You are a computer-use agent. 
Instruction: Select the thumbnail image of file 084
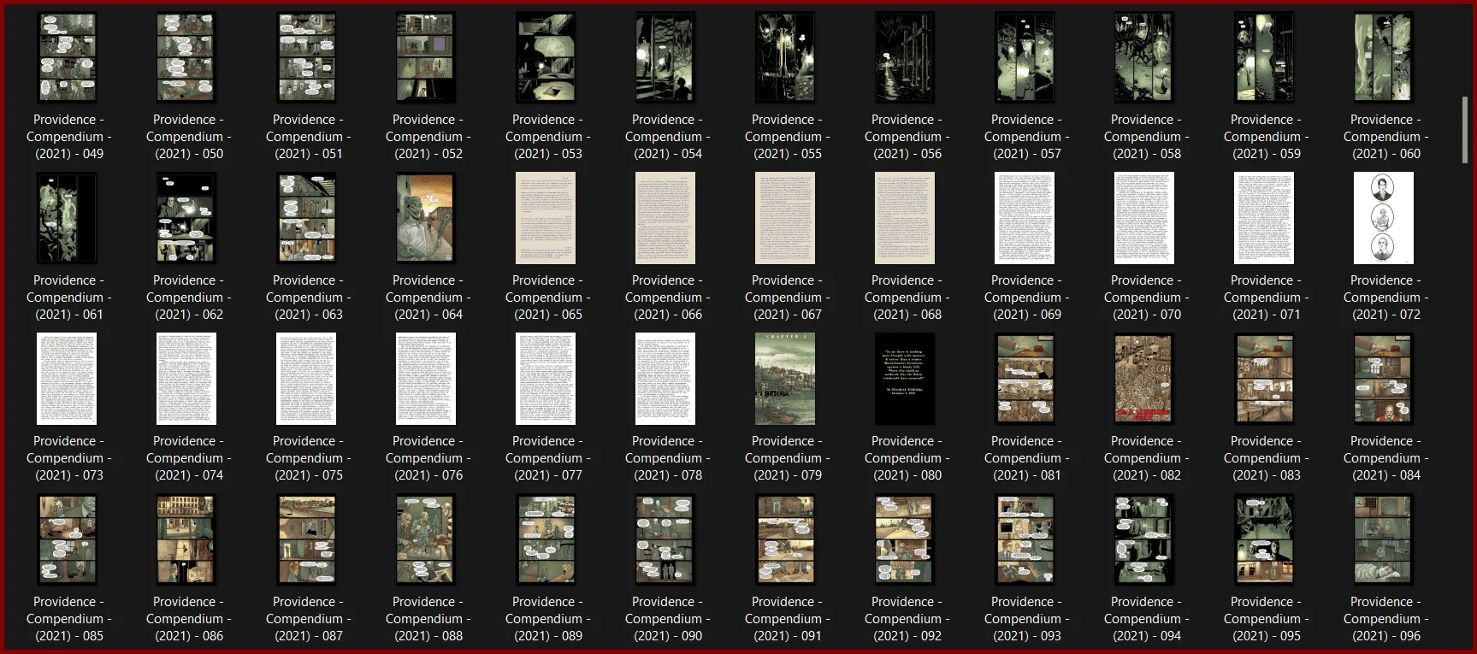pyautogui.click(x=1384, y=379)
